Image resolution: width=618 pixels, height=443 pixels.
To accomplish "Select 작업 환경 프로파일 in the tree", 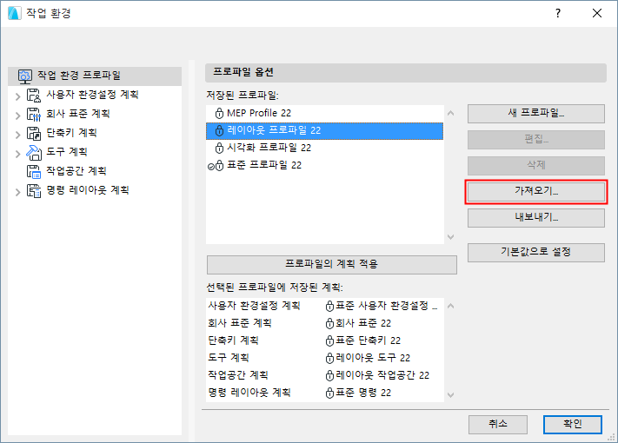I will [95, 76].
